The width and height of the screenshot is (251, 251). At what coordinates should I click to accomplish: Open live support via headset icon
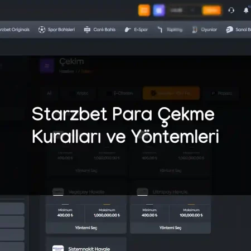pos(231,10)
